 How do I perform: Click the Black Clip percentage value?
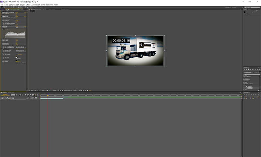tap(17, 21)
